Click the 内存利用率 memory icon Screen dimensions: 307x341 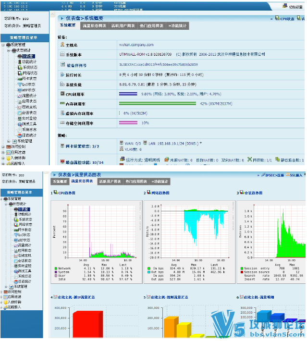coord(62,103)
